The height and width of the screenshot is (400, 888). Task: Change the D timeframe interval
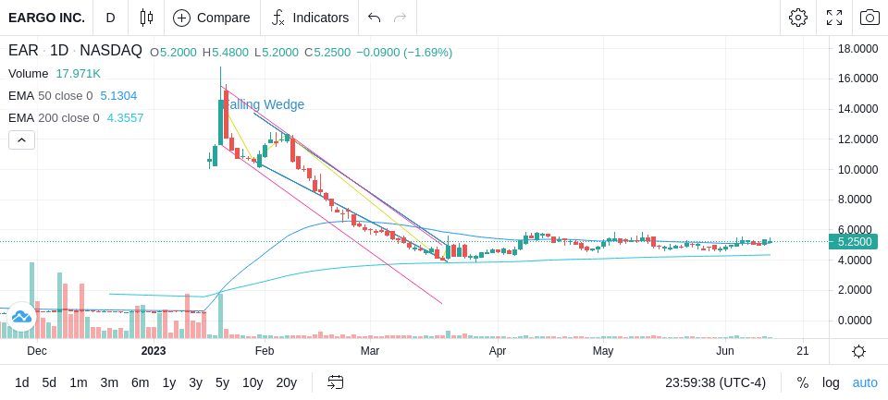pos(110,18)
